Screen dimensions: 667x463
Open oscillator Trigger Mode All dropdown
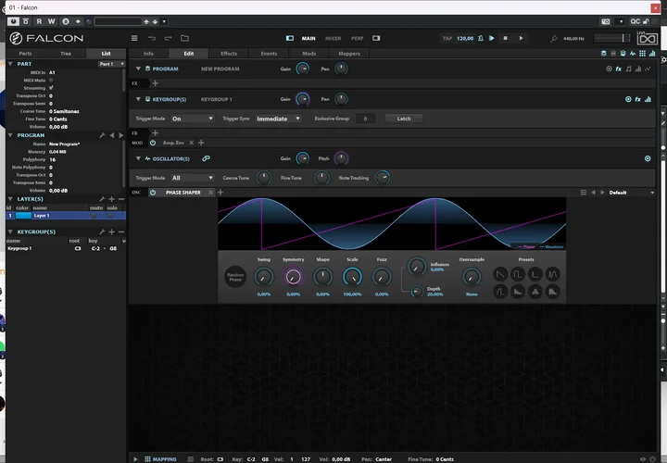click(193, 178)
